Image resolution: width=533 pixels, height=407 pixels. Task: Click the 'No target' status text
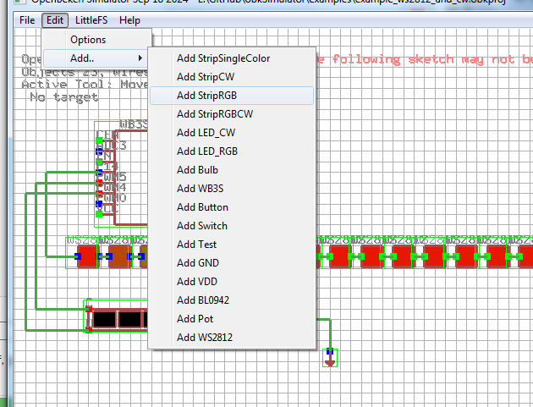pyautogui.click(x=64, y=97)
